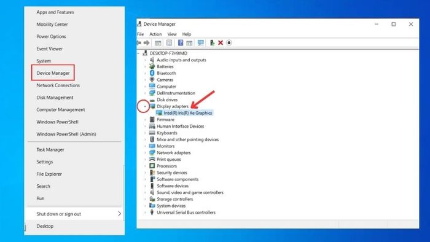Click the Audio inputs and outputs speaker icon

point(152,60)
